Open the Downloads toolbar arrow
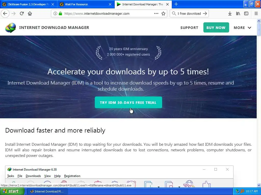The height and width of the screenshot is (195, 261). pos(230,14)
